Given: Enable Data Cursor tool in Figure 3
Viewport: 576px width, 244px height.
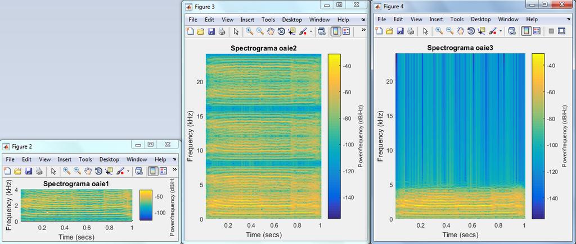Looking at the screenshot, I should click(292, 31).
